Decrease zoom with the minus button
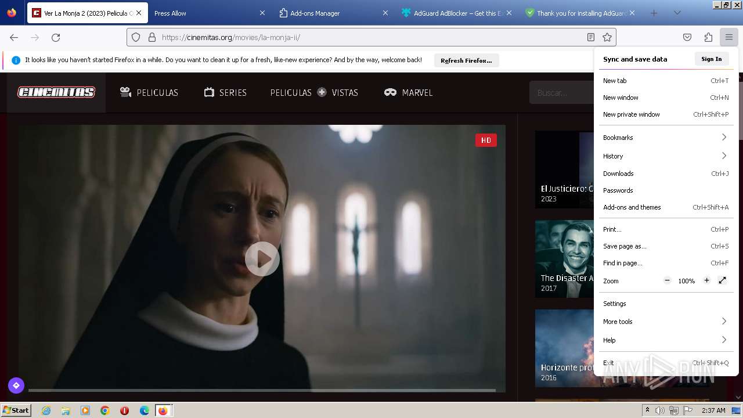The image size is (743, 418). pos(668,280)
